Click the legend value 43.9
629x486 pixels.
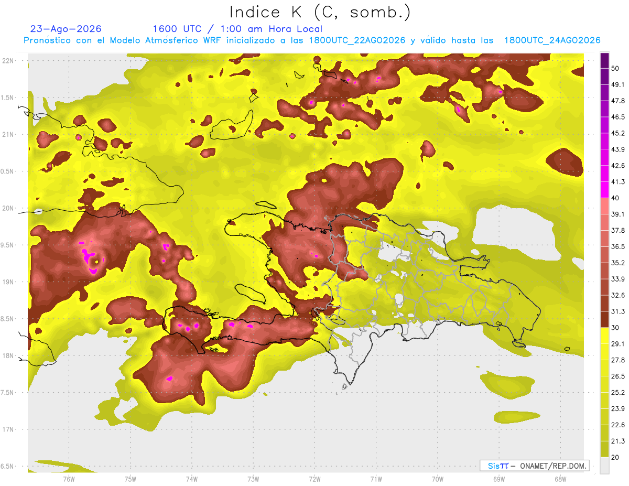pos(618,149)
